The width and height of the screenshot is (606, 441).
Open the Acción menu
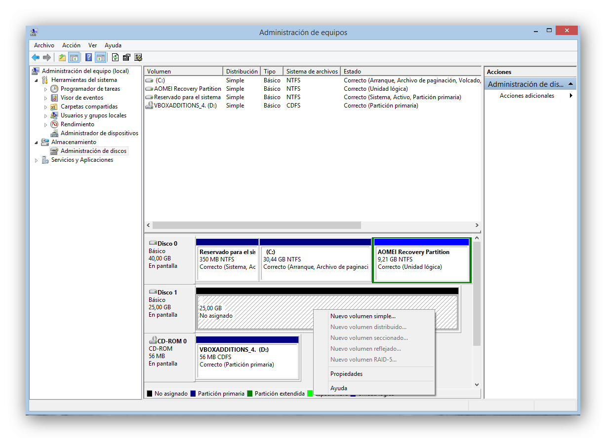(x=71, y=45)
